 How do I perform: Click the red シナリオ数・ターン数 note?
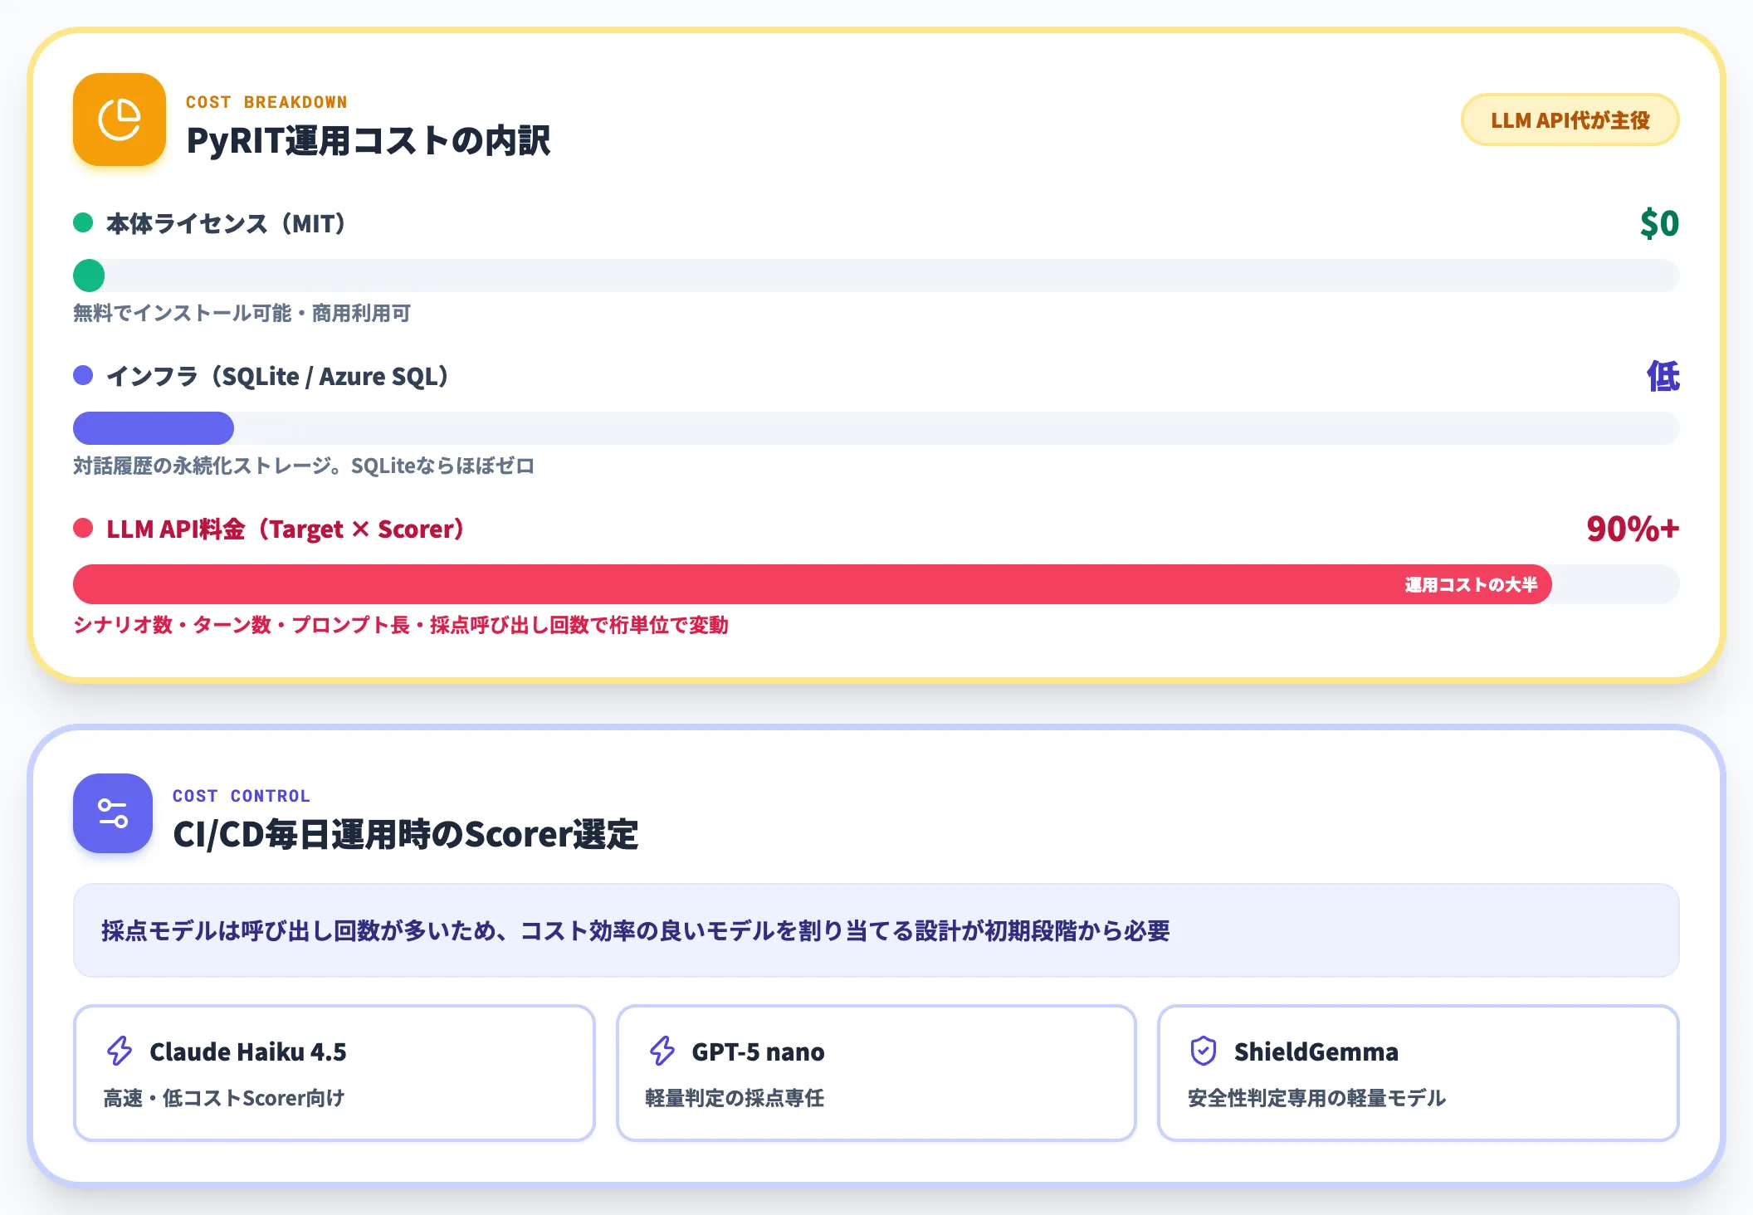401,625
